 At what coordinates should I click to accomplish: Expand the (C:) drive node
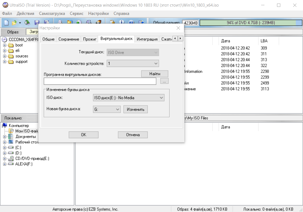[5, 148]
